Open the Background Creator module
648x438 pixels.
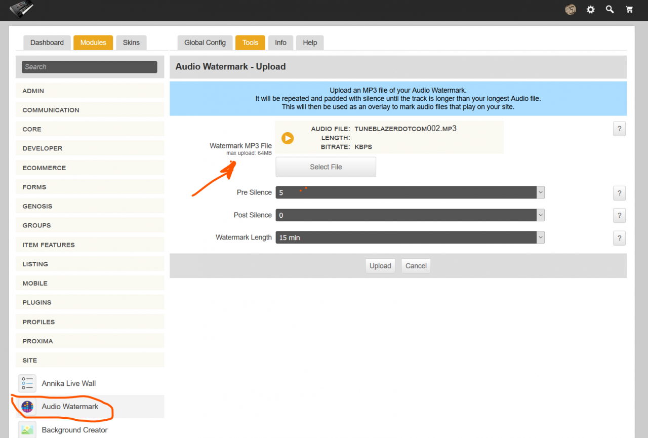(x=74, y=430)
